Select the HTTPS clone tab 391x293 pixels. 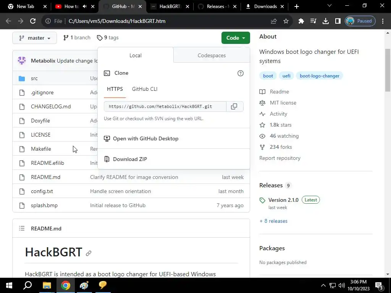(x=115, y=89)
